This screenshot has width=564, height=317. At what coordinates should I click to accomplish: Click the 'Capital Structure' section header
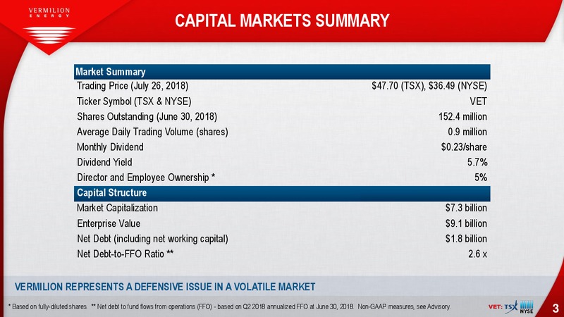click(x=282, y=193)
